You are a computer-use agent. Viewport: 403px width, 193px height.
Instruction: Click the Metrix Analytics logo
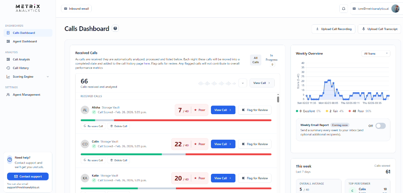tap(28, 8)
